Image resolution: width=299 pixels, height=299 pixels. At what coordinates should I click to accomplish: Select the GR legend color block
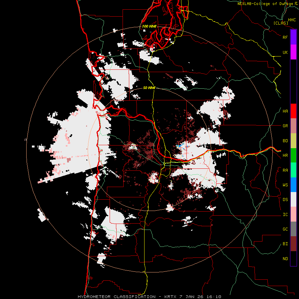[293, 126]
